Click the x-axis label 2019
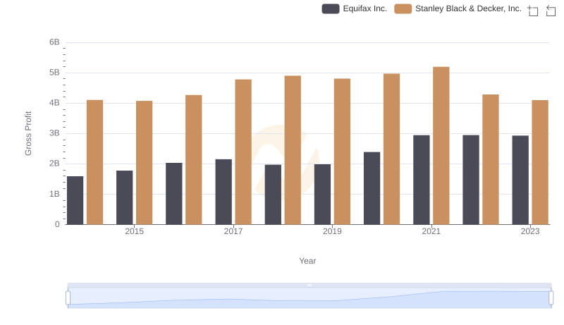 tap(332, 231)
